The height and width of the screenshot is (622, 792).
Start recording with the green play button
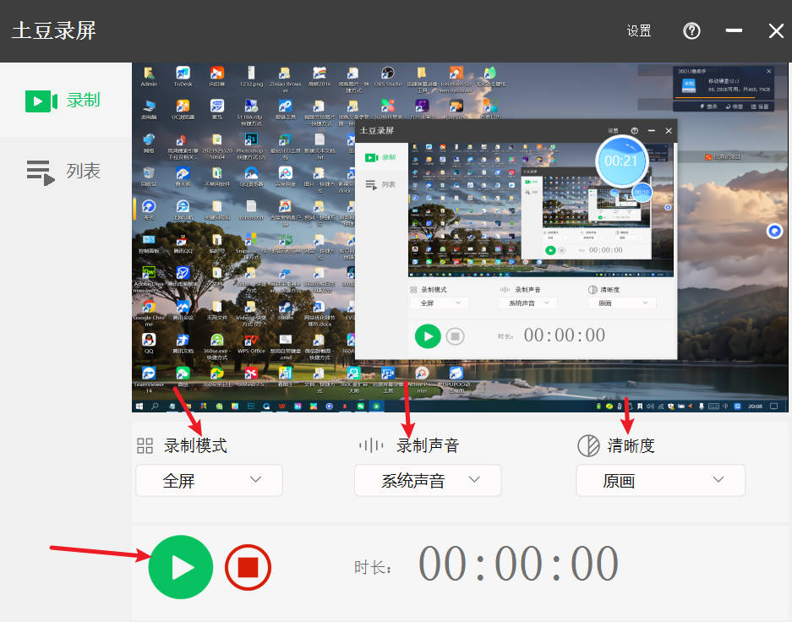180,567
